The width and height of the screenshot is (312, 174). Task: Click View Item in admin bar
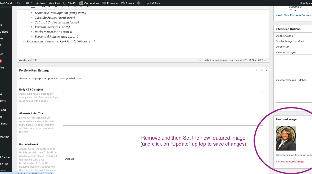pyautogui.click(x=54, y=3)
